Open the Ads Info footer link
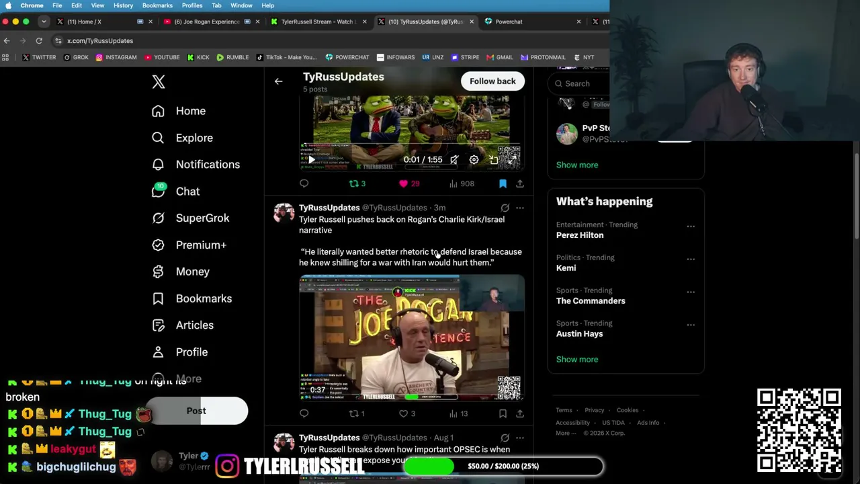Screen dimensions: 860x484 [x=648, y=423]
